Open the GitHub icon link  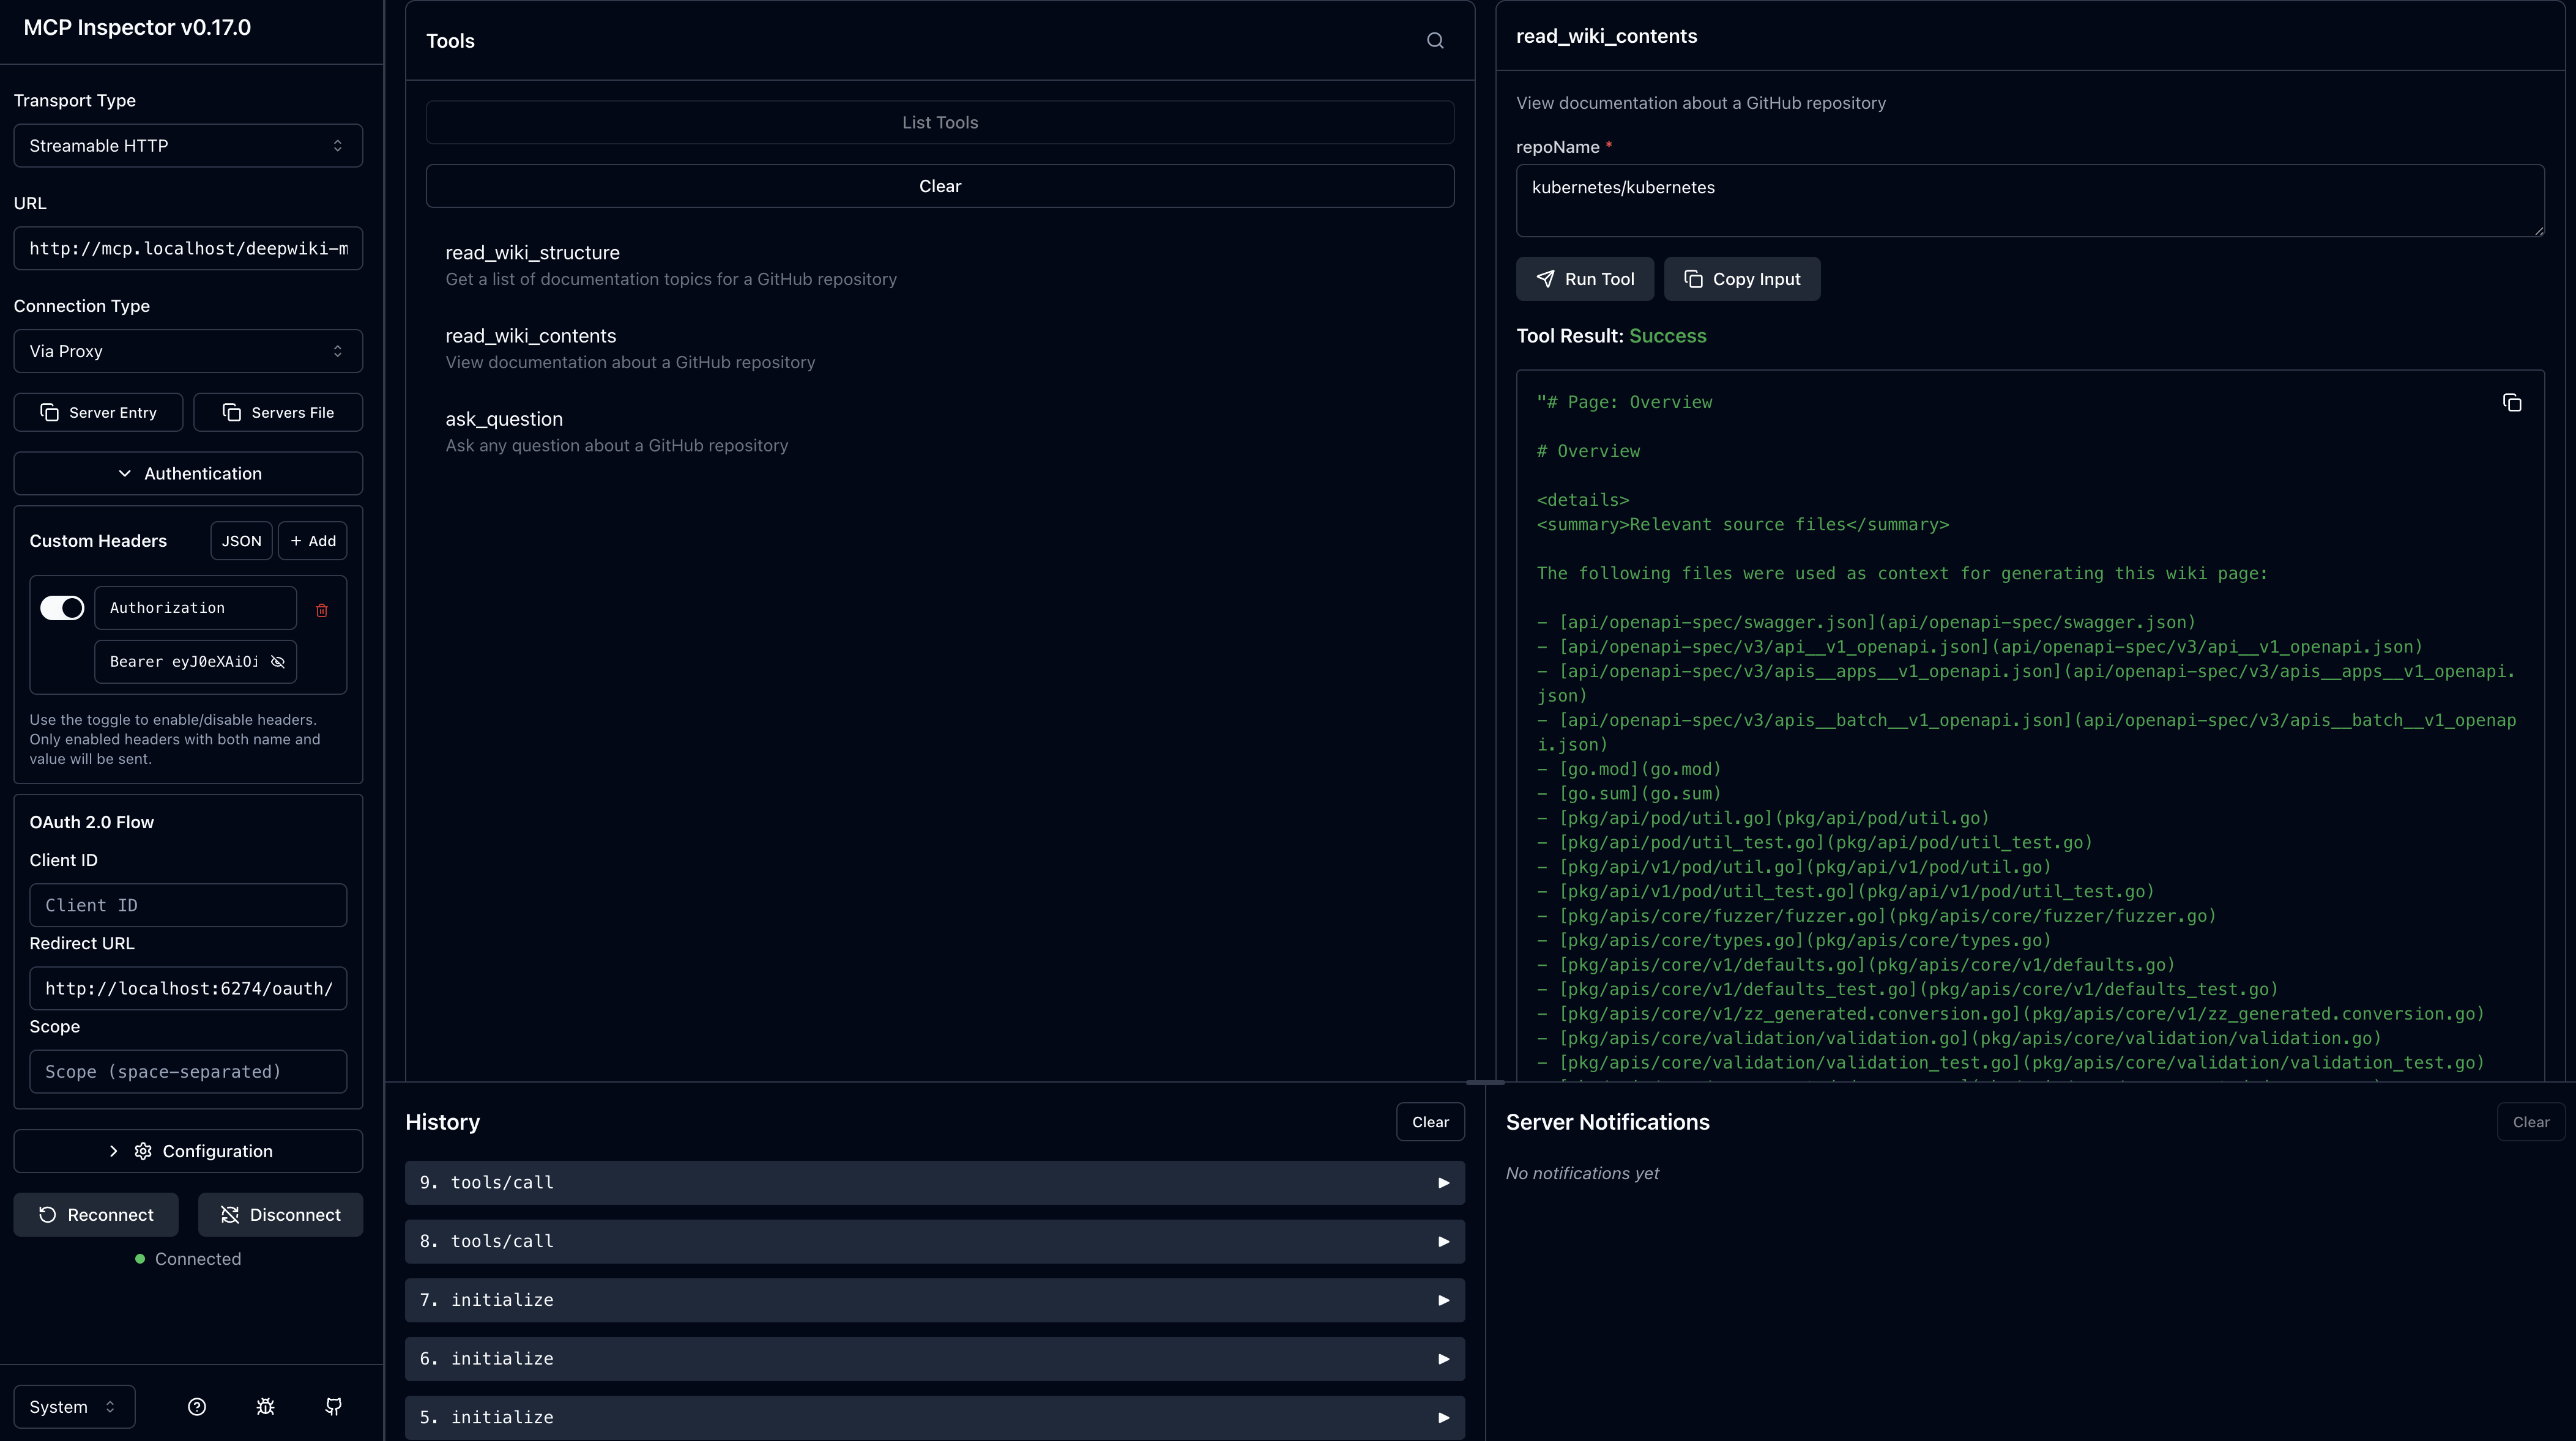coord(334,1407)
